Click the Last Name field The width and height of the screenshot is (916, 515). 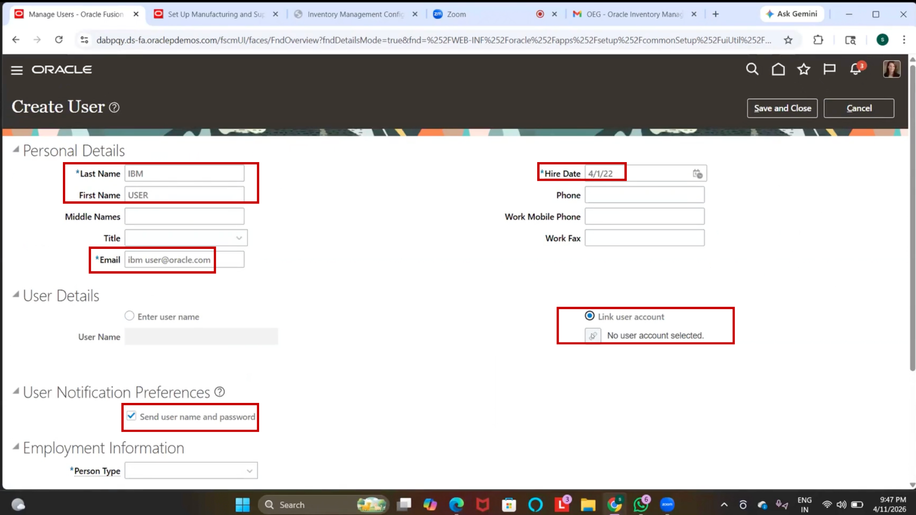pyautogui.click(x=185, y=174)
